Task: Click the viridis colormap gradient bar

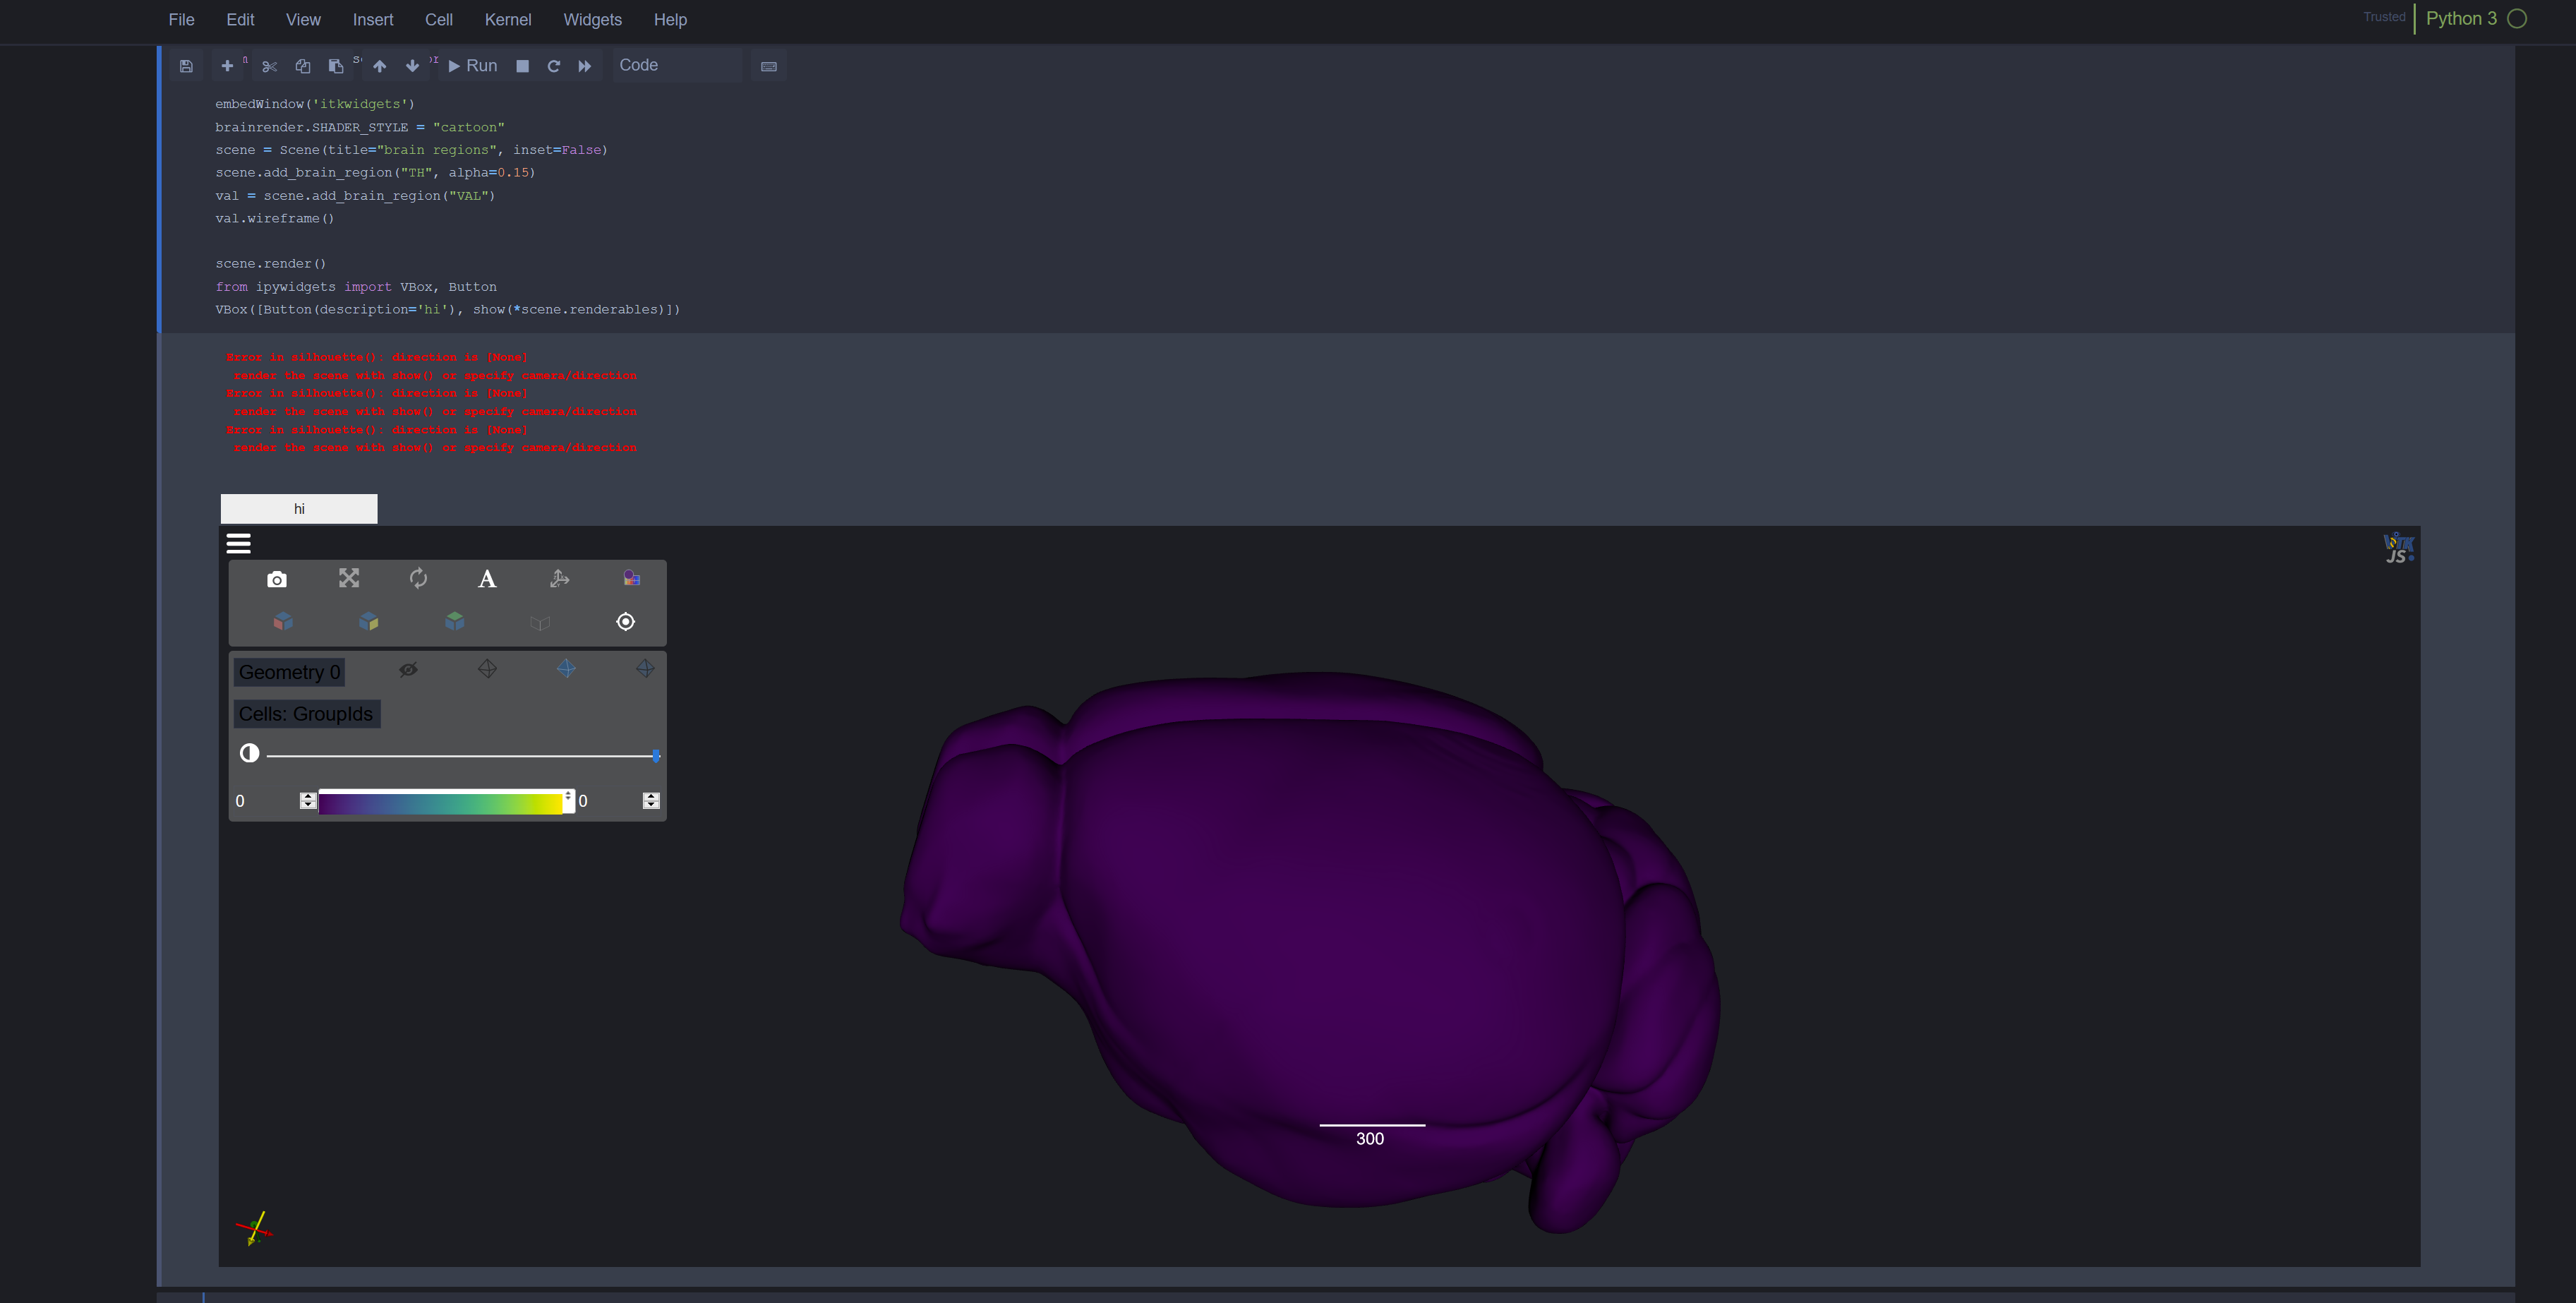Action: tap(440, 802)
